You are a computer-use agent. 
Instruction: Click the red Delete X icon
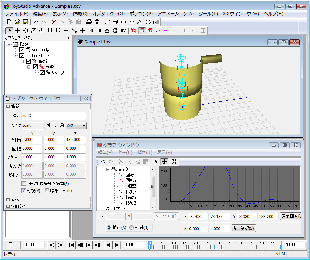[54, 22]
